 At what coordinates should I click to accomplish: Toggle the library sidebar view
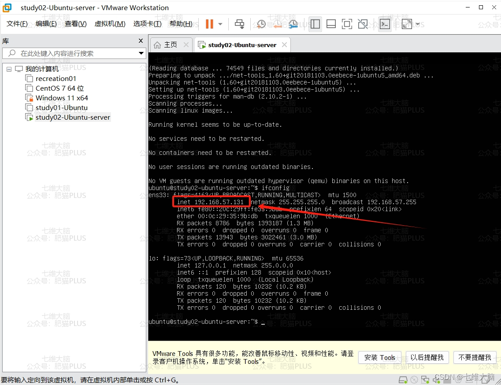coord(315,24)
